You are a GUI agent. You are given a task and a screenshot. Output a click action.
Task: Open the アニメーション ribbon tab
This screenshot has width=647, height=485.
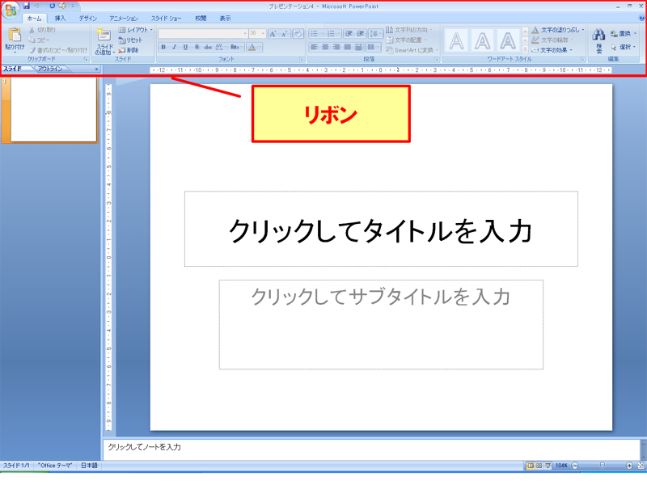[x=124, y=18]
